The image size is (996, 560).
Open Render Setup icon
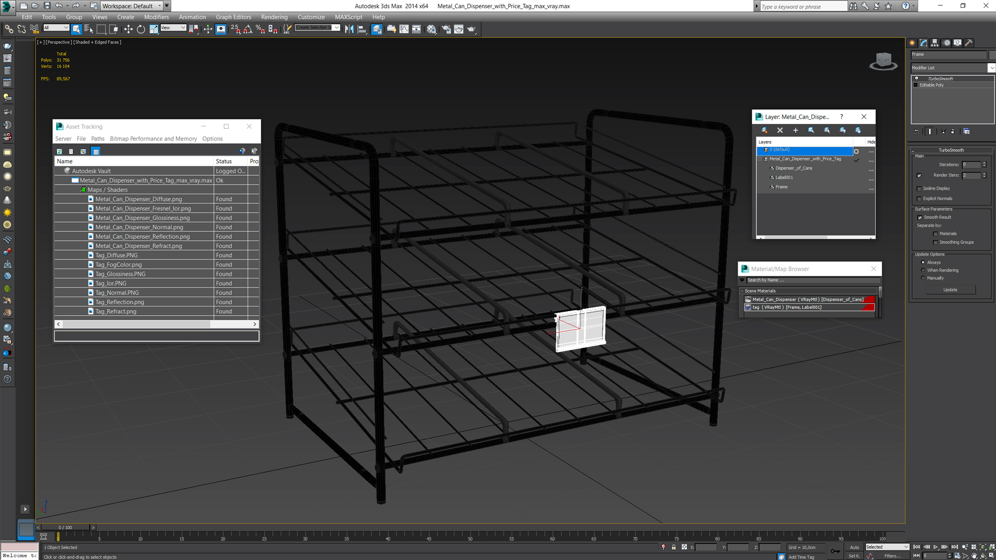(446, 29)
